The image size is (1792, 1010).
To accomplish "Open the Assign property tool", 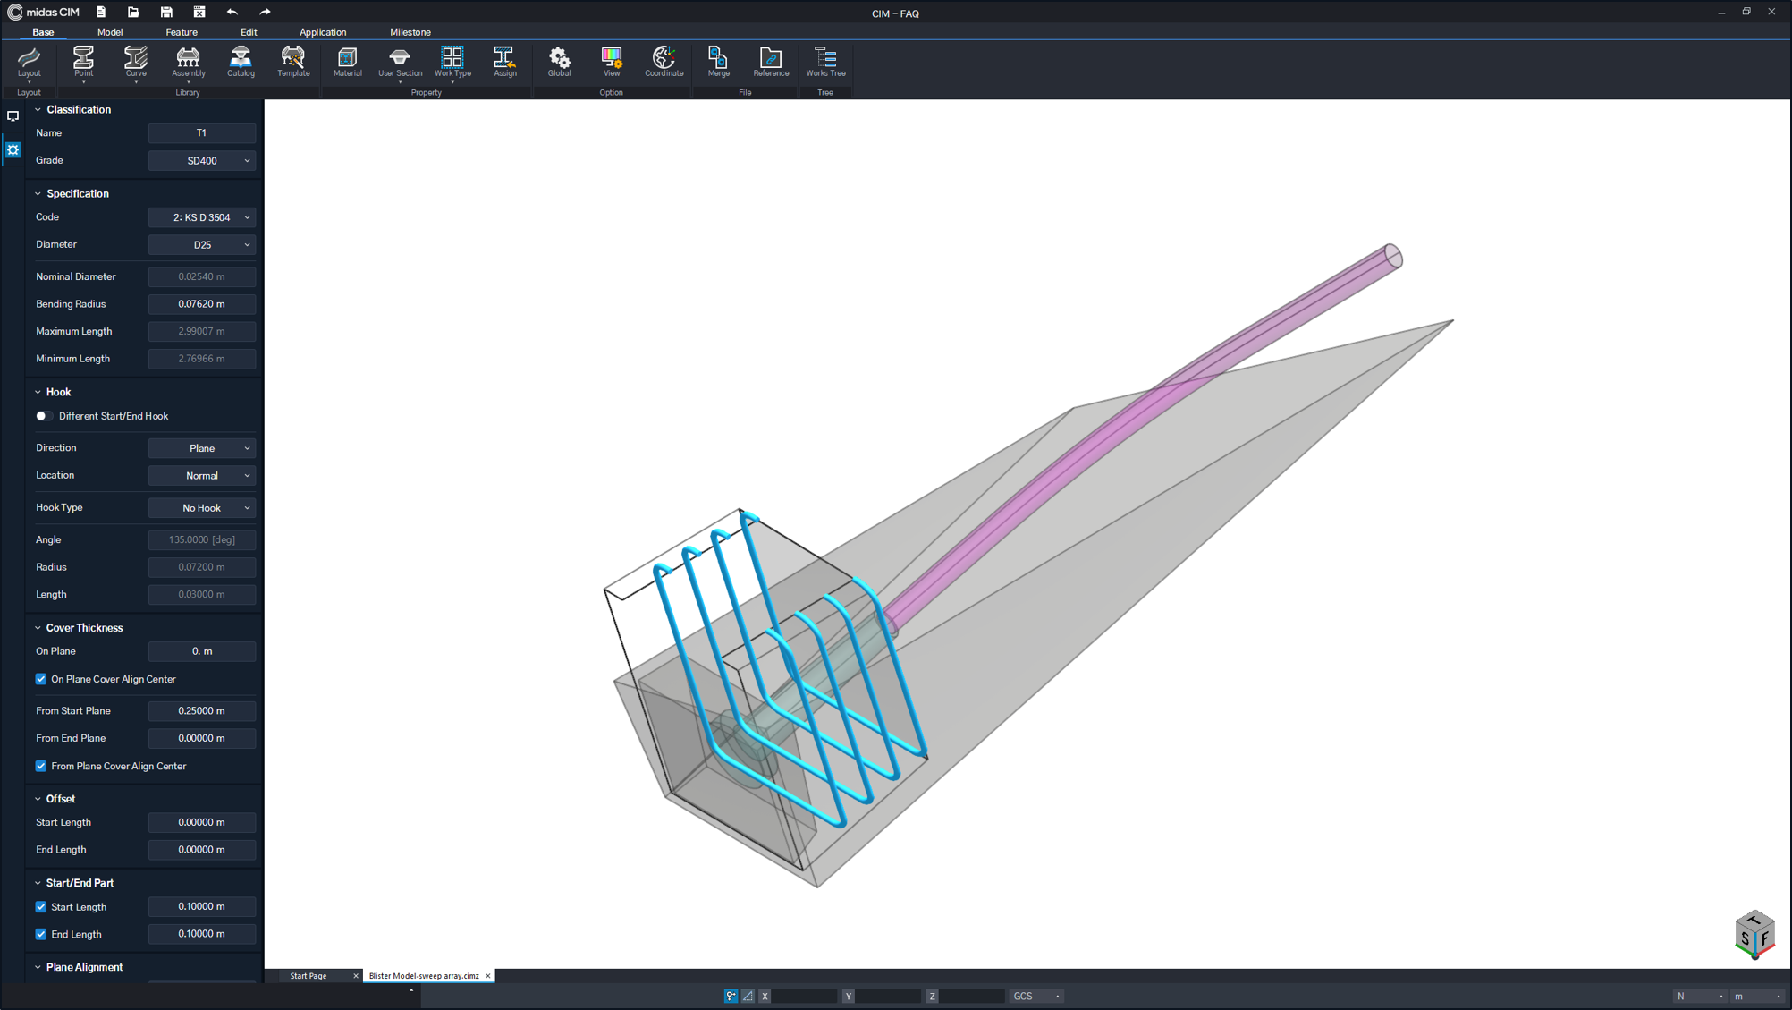I will pos(504,62).
